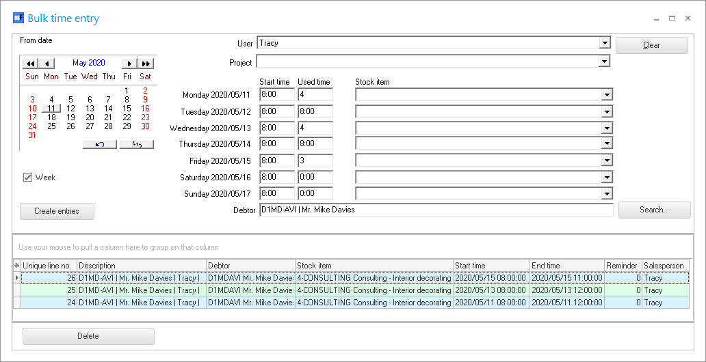Expand Friday 2020/05/15 stock item dropdown
706x362 pixels.
[607, 161]
